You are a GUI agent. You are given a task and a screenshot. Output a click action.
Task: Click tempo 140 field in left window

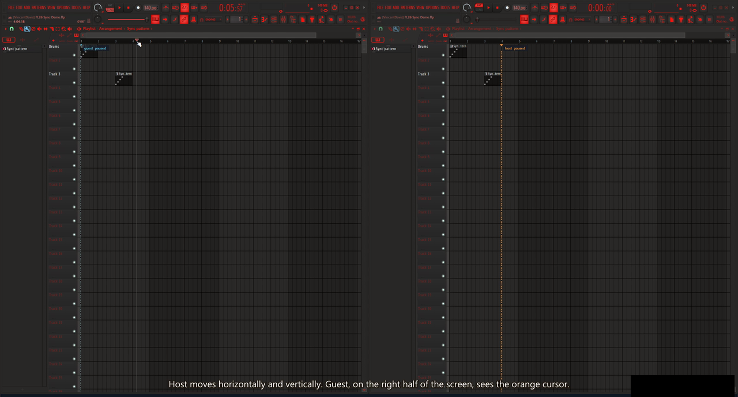(150, 7)
